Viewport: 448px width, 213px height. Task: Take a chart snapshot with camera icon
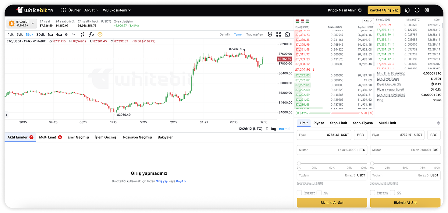click(x=287, y=34)
